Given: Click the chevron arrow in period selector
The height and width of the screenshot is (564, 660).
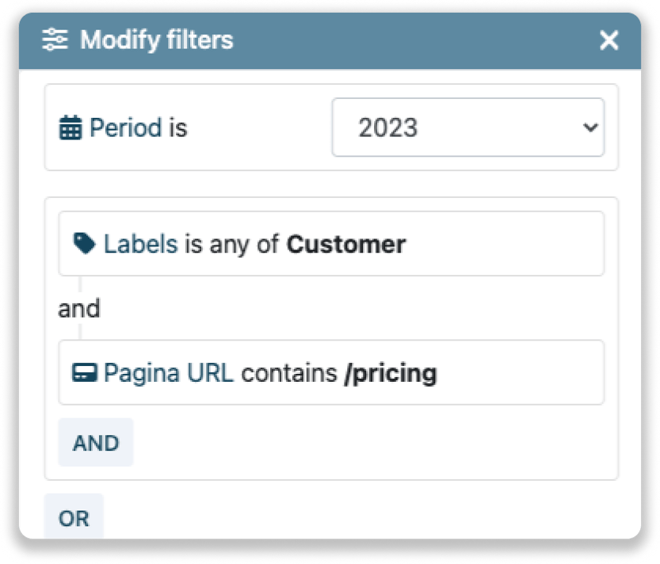Looking at the screenshot, I should pos(589,128).
